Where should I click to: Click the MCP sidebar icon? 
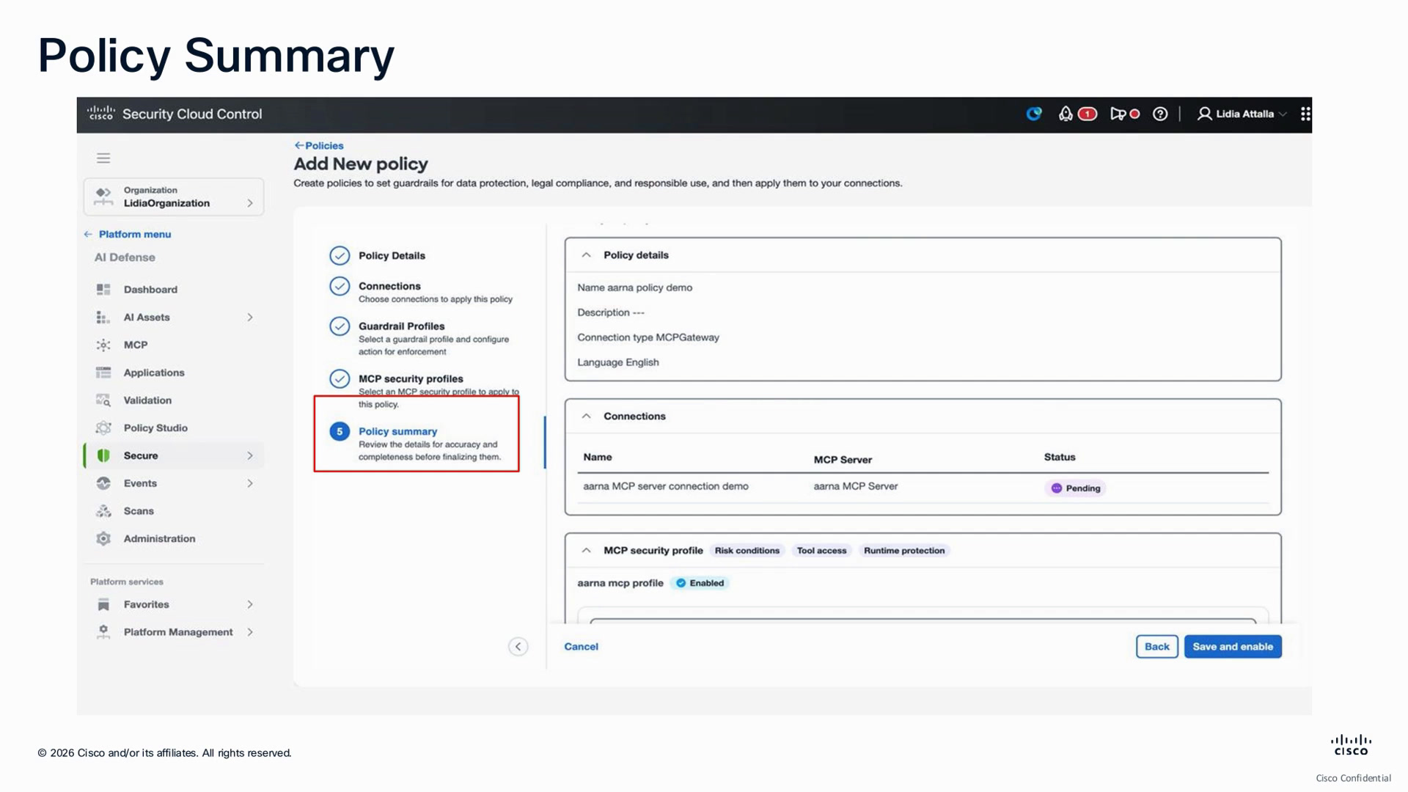pos(103,345)
